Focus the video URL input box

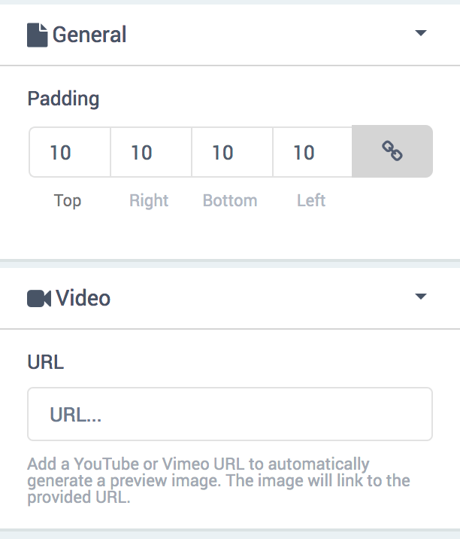coord(230,414)
